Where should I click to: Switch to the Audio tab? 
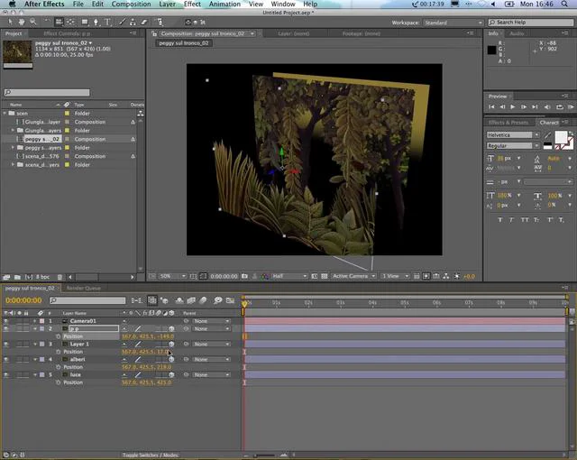click(x=517, y=33)
